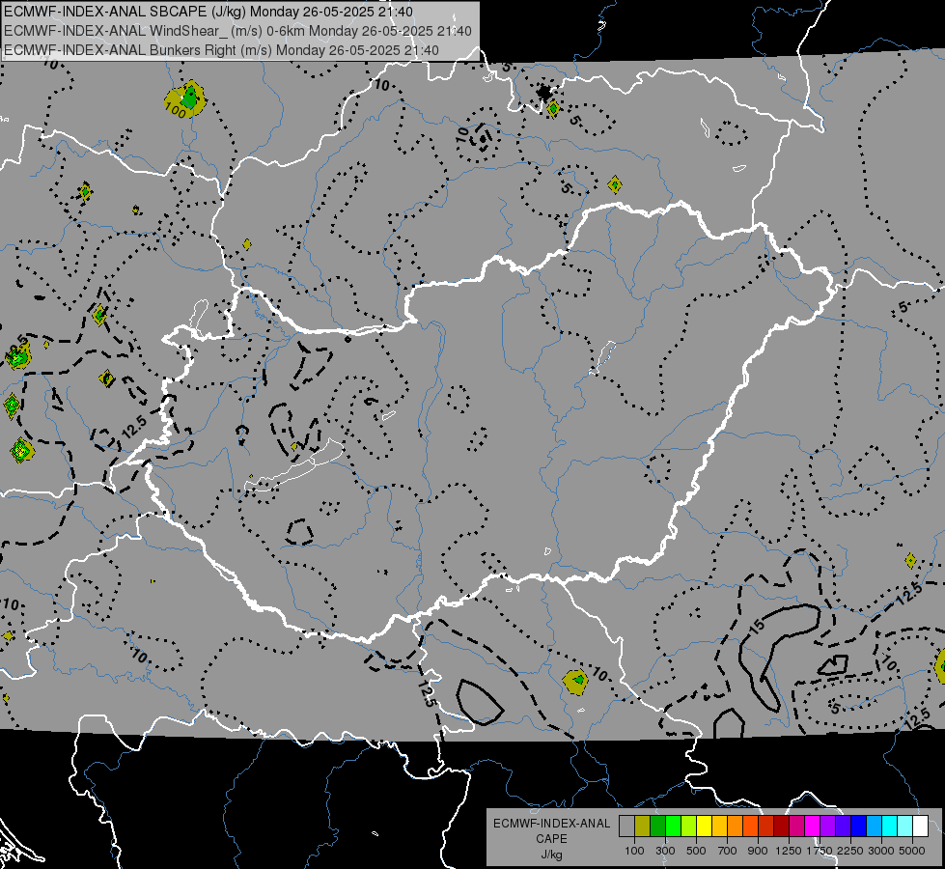Click the Bunkers Right title line

221,50
